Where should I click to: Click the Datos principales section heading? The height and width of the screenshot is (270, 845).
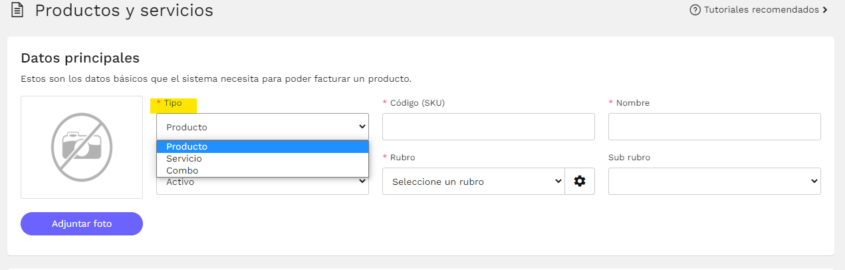[80, 58]
